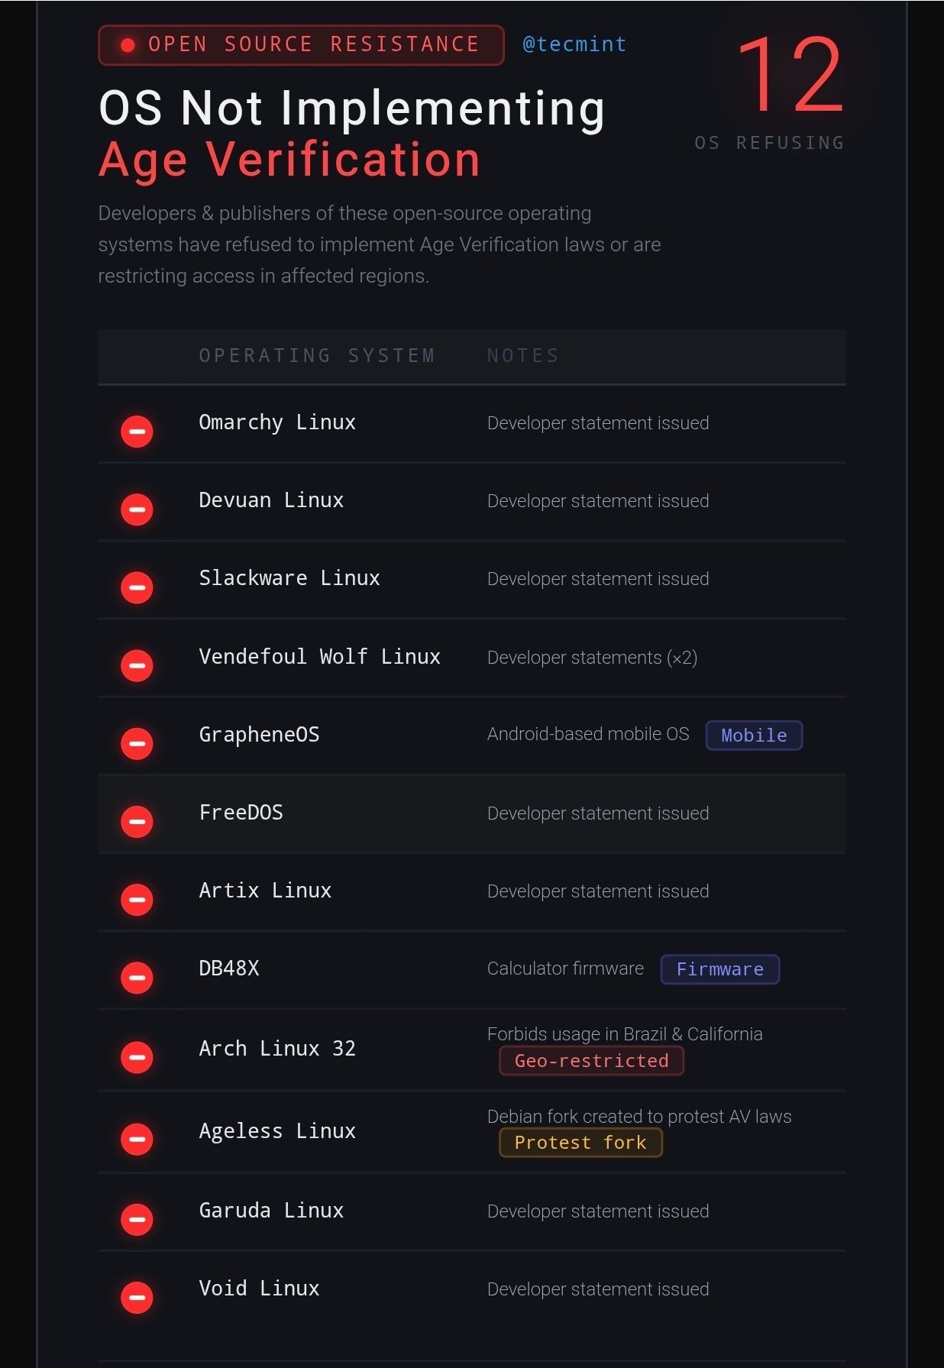The image size is (944, 1368).
Task: Click the Geo-restricted tag
Action: [x=591, y=1061]
